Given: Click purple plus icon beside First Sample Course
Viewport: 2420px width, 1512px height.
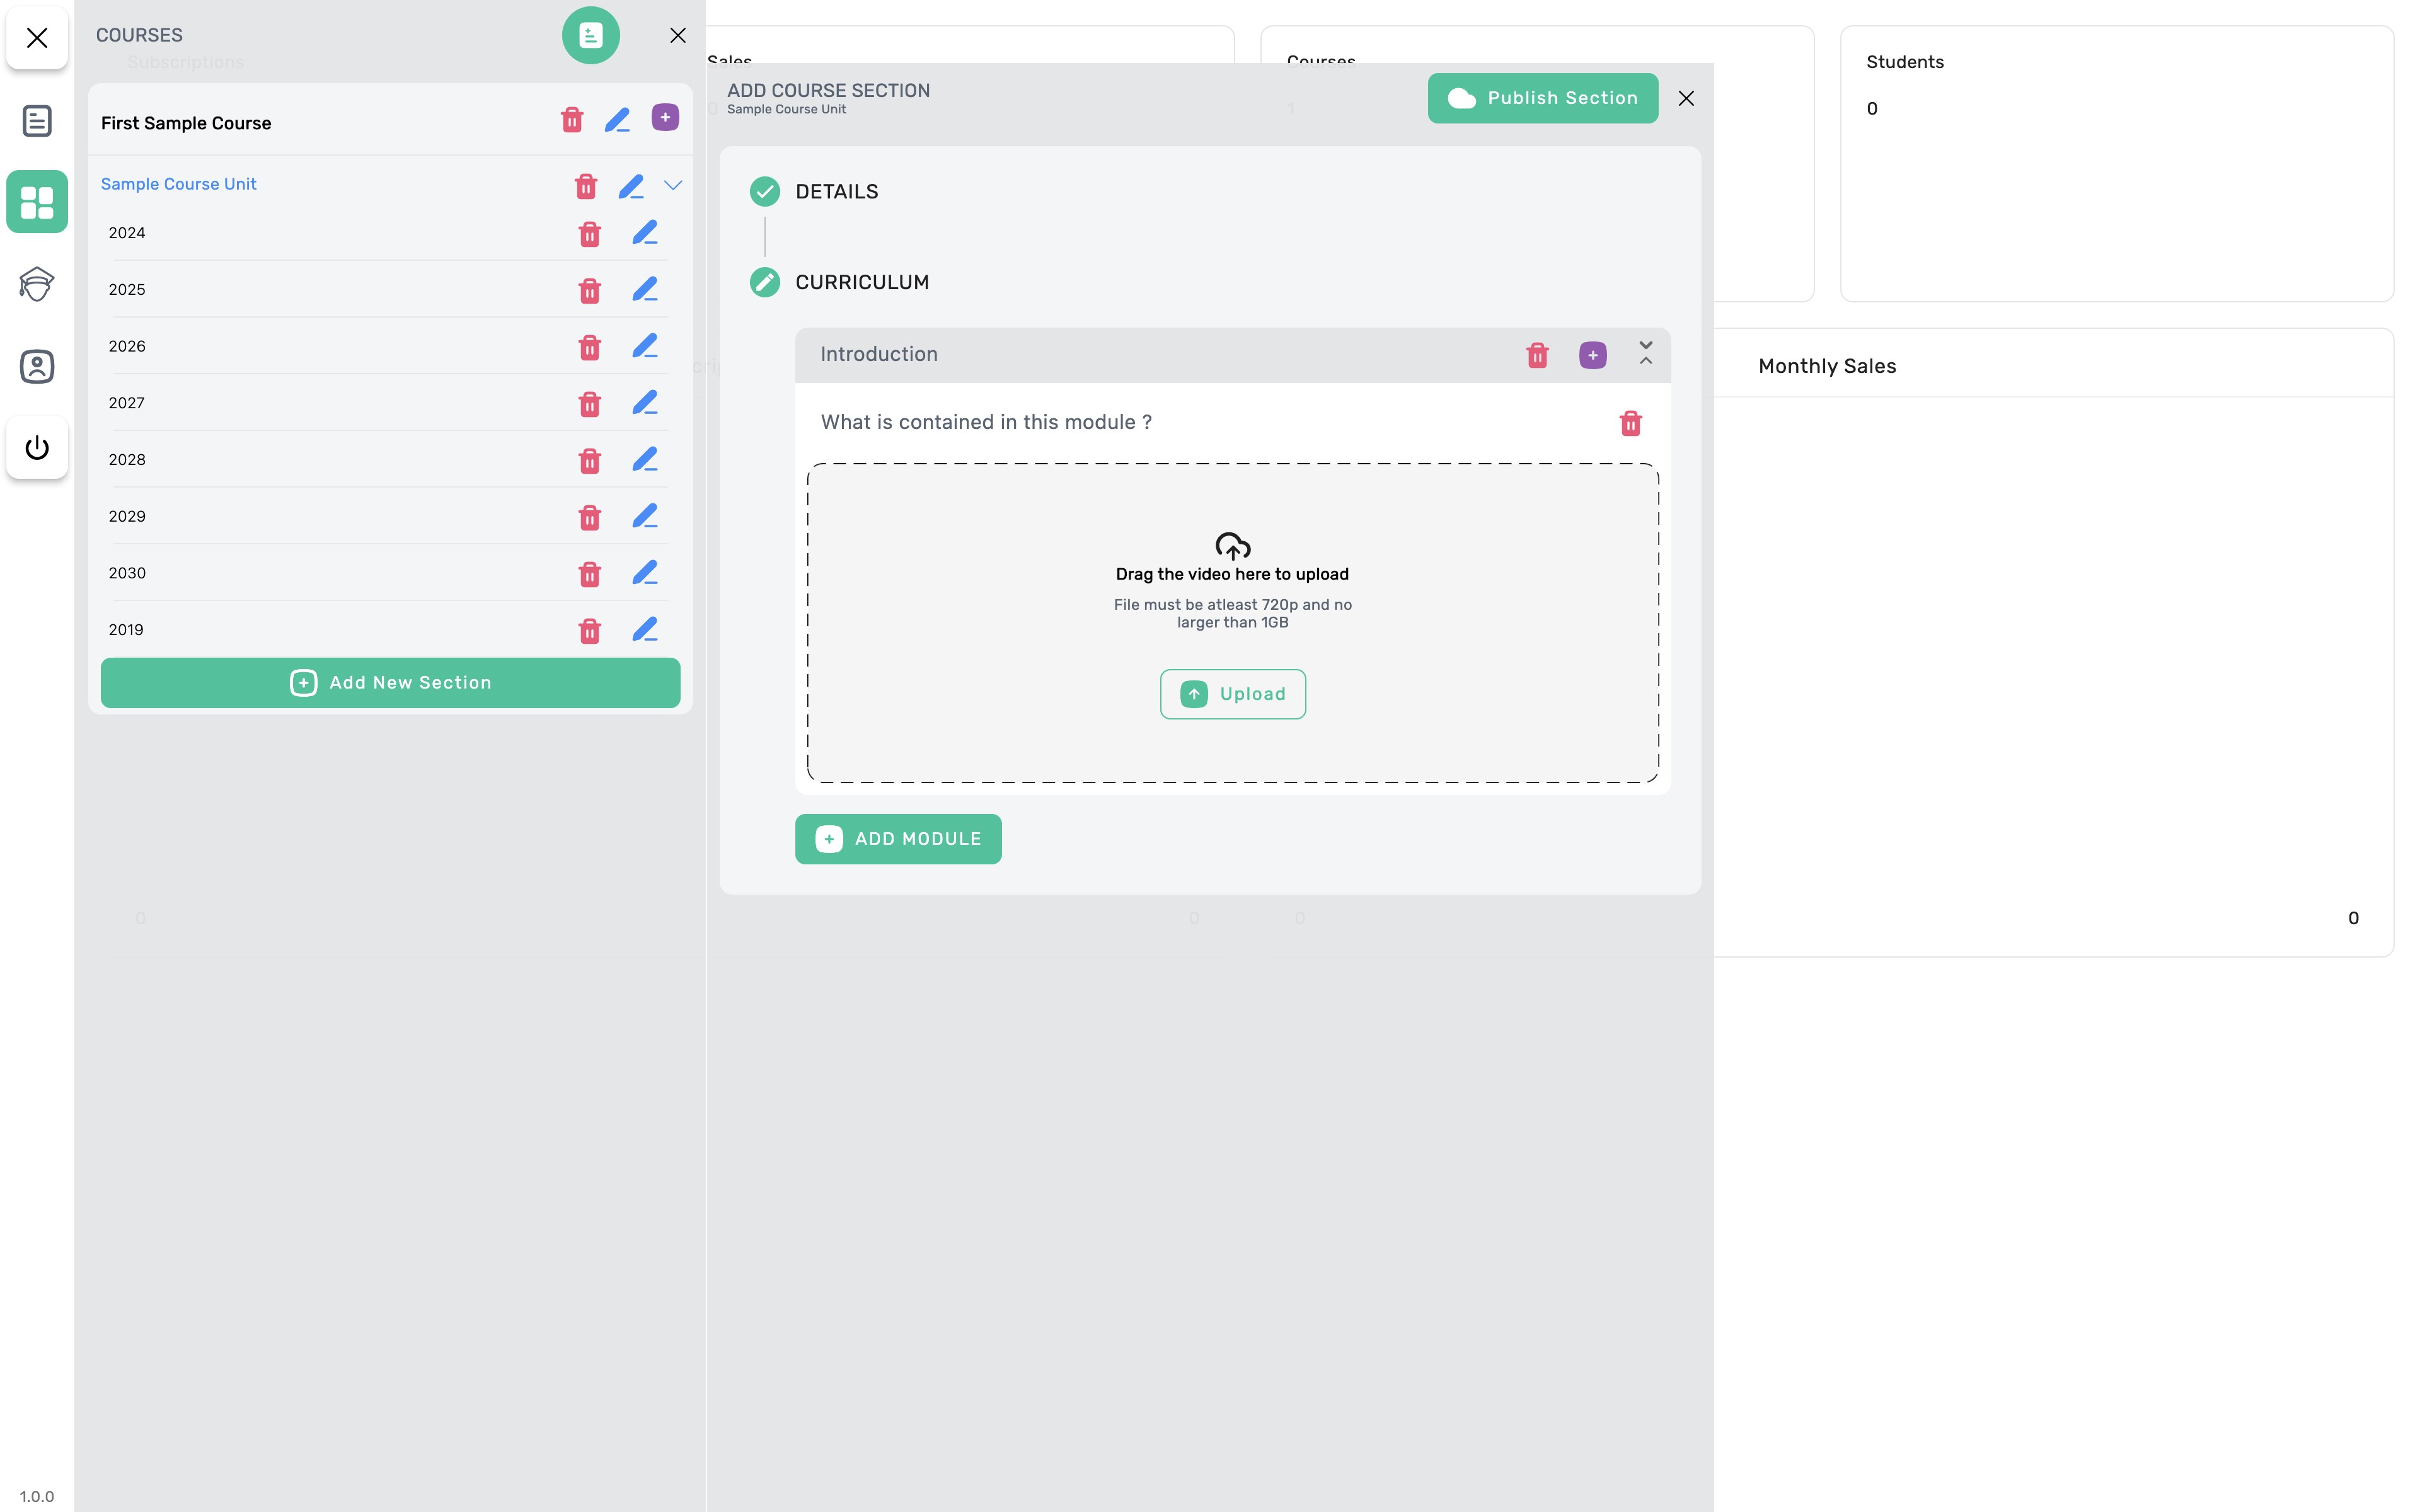Looking at the screenshot, I should pyautogui.click(x=665, y=118).
